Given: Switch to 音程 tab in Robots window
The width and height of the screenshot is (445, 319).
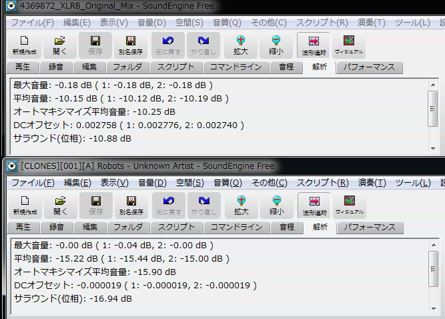Looking at the screenshot, I should click(287, 227).
